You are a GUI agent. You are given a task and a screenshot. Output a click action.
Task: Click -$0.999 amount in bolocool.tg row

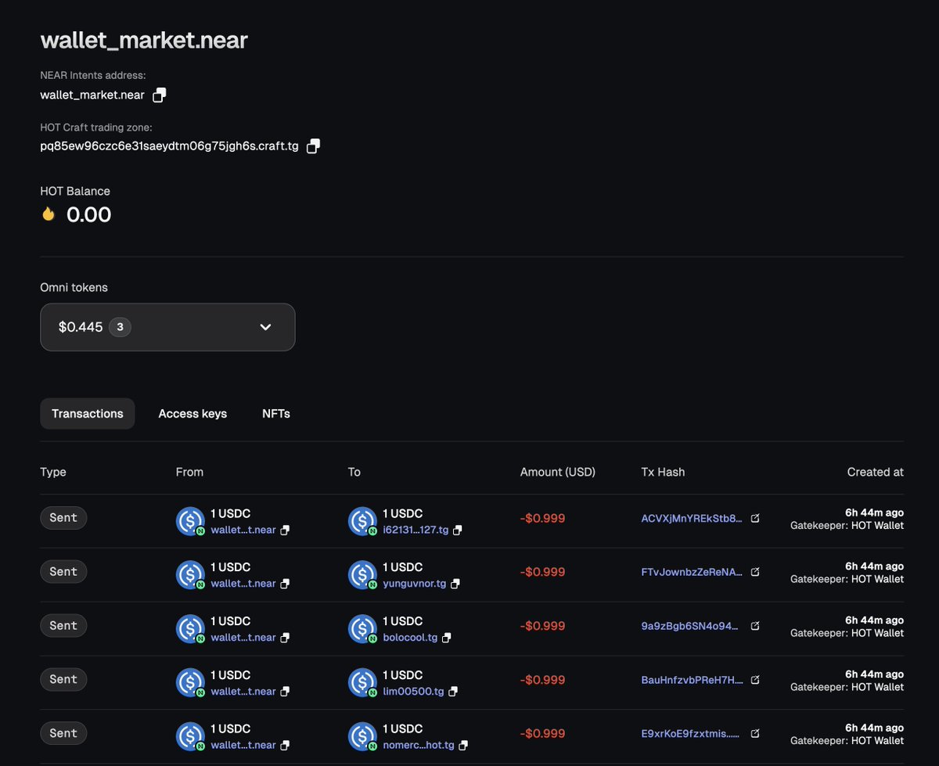pos(542,626)
